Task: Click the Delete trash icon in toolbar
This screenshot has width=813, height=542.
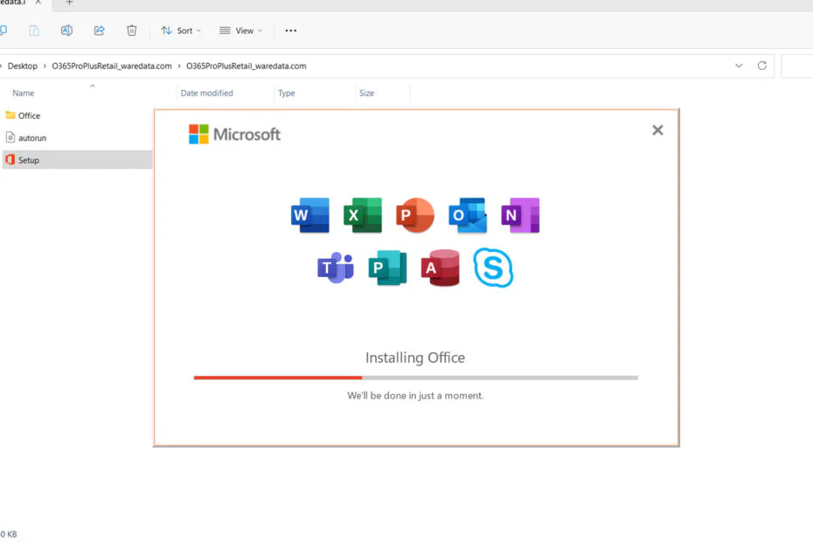Action: (132, 31)
